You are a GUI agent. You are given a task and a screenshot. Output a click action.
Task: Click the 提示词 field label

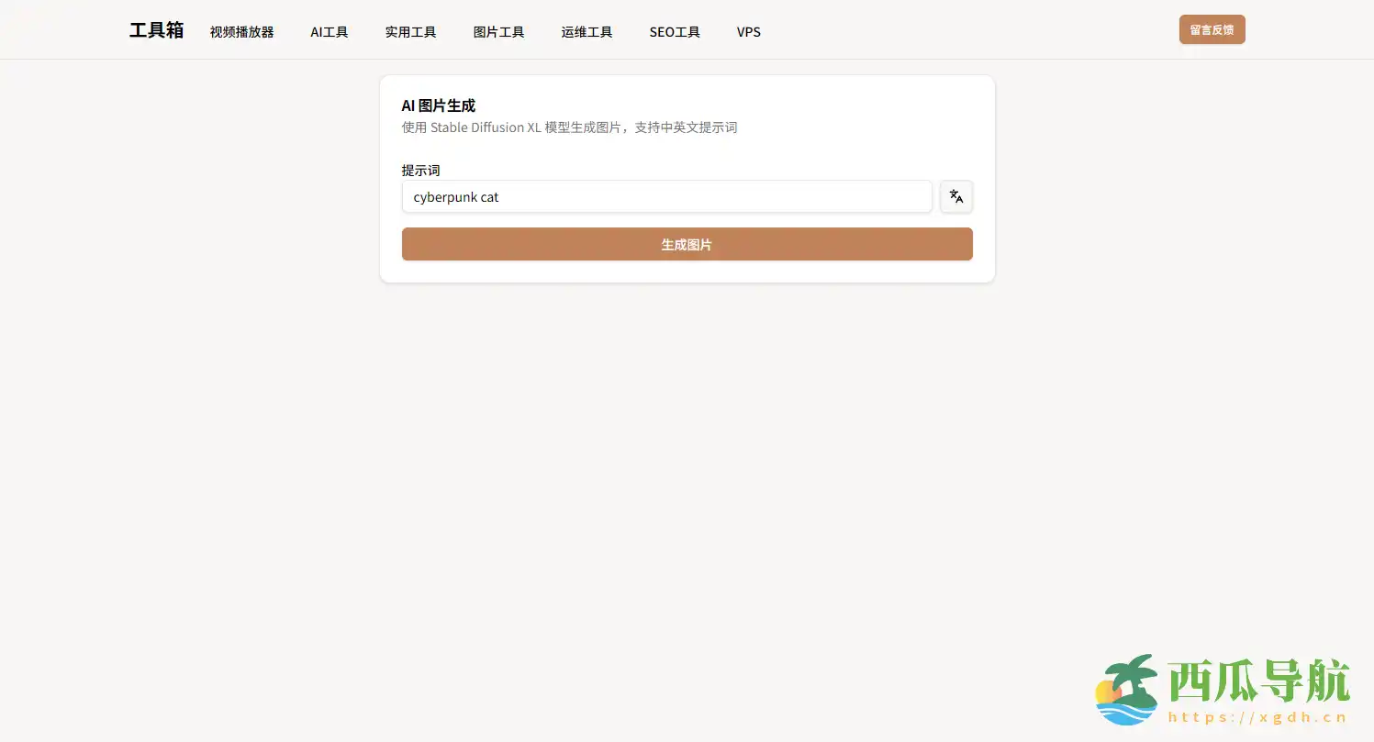[x=420, y=171]
